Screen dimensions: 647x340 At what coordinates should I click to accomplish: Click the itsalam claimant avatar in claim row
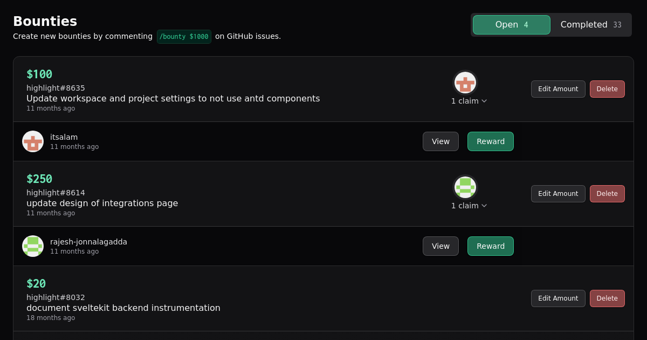(x=33, y=141)
